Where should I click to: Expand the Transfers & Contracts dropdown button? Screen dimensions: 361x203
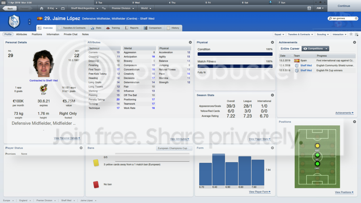(300, 35)
